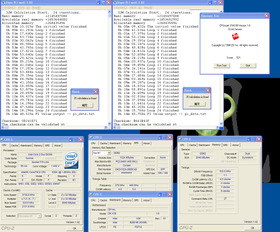Click the Core Voltage value 1.440 V

55,166
